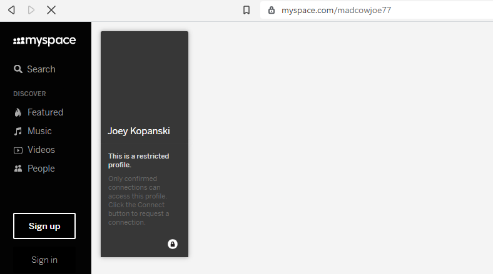
Task: Stop page loading with the X button
Action: tap(51, 10)
